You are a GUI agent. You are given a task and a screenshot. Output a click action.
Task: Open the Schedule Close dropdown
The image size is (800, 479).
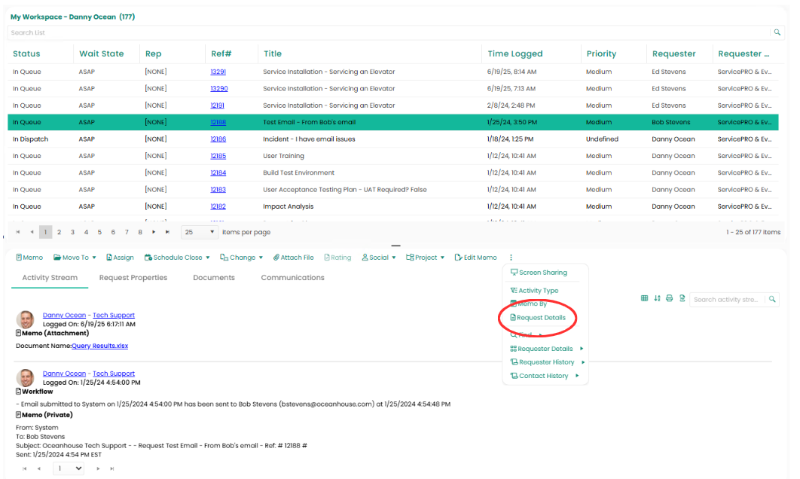[x=177, y=258]
